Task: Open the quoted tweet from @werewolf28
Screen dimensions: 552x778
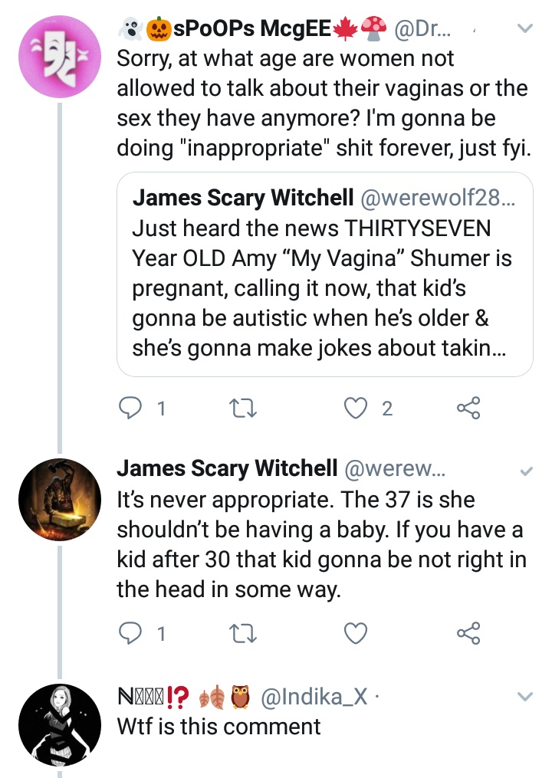Action: click(324, 274)
